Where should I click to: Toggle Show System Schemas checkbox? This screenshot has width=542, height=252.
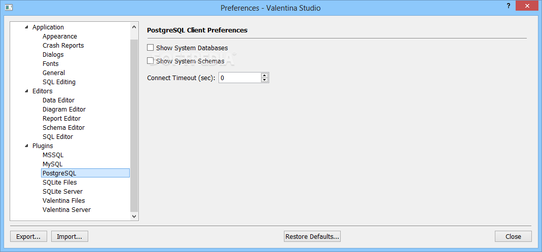tap(151, 61)
